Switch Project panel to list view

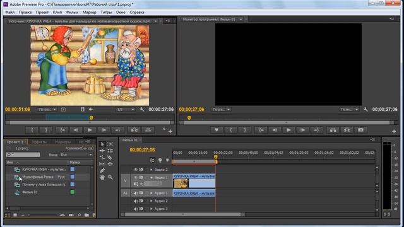8,215
